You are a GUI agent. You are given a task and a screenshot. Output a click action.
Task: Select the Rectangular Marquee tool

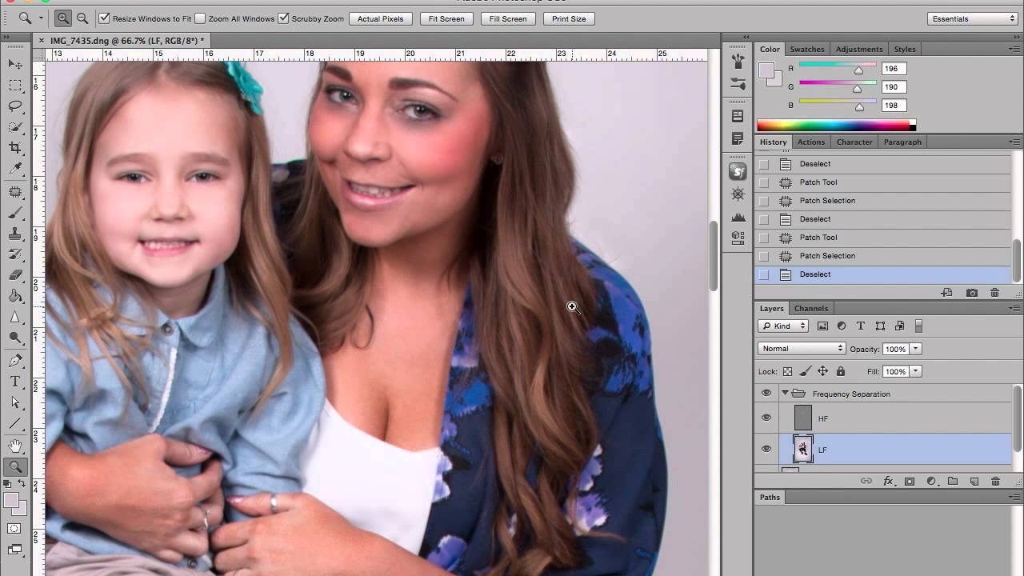15,86
